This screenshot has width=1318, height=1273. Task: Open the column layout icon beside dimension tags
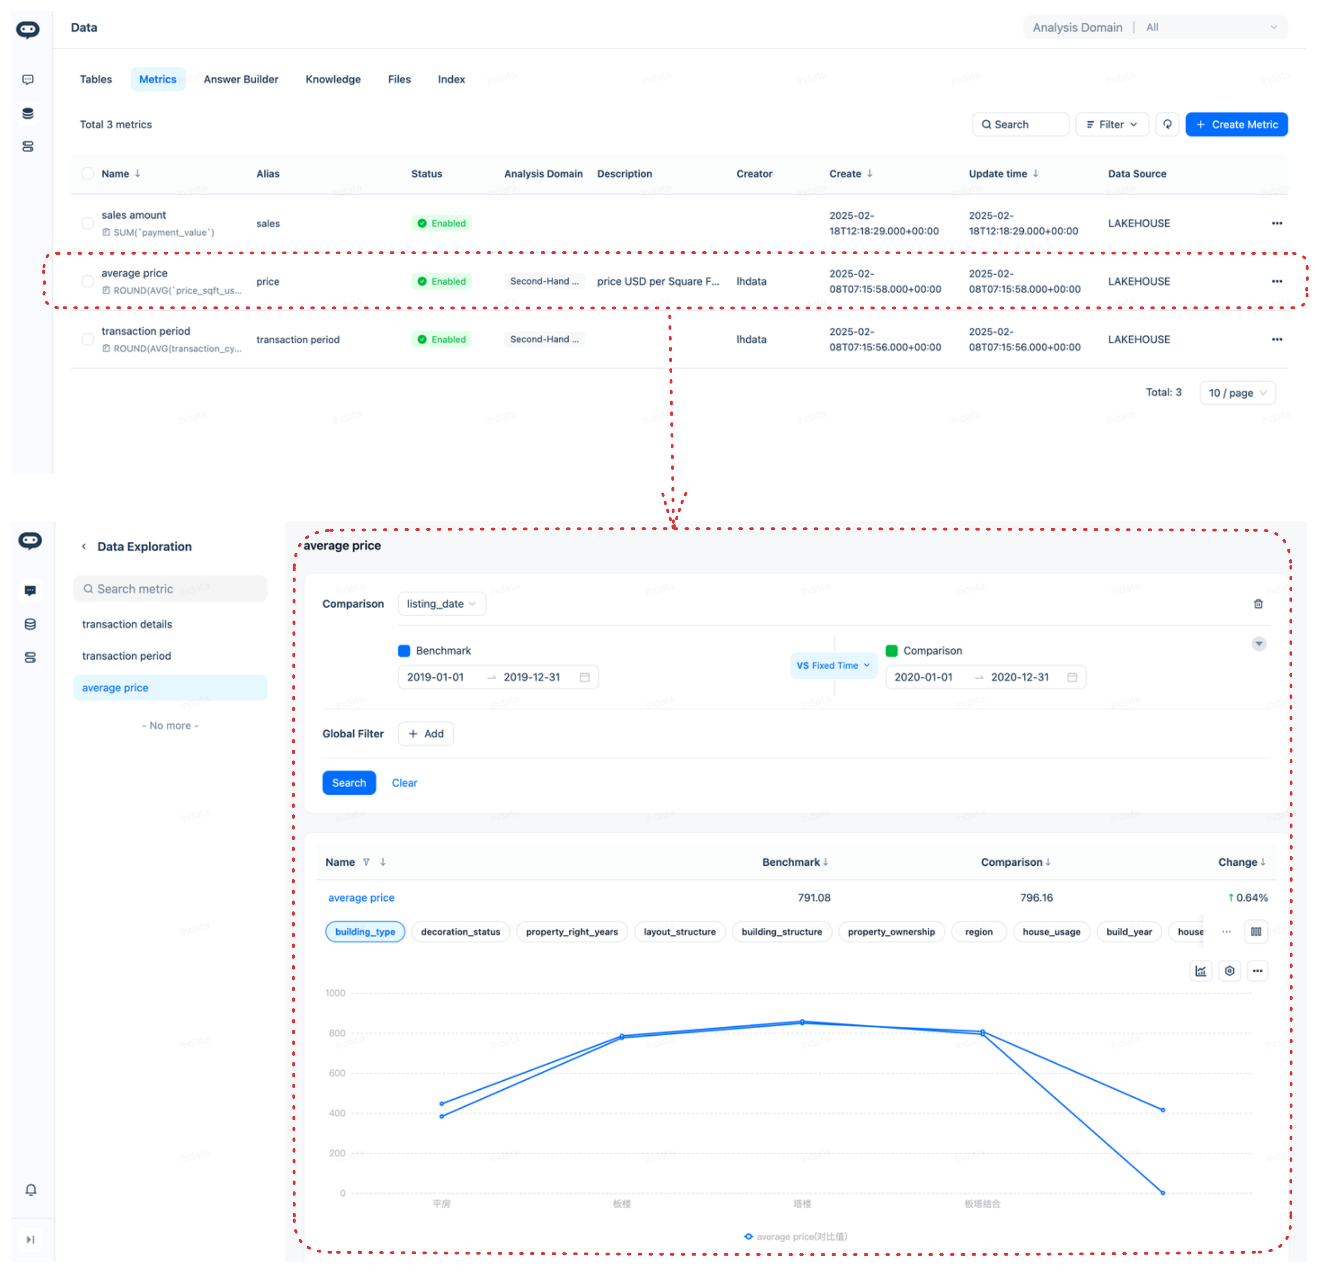[x=1255, y=931]
